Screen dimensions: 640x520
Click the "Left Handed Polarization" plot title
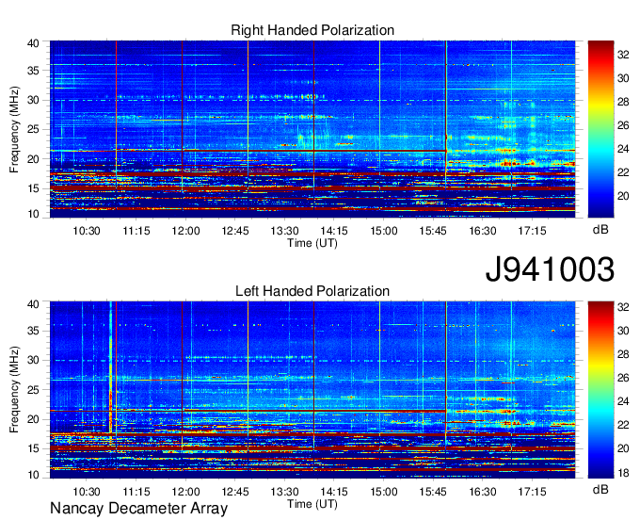click(312, 291)
